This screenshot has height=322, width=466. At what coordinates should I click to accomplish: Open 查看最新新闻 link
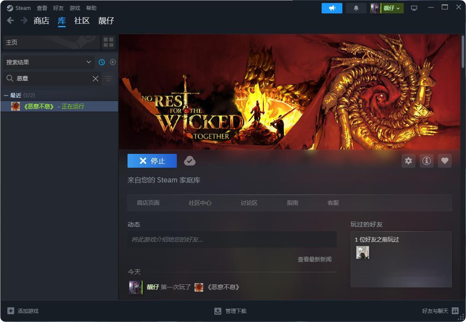(314, 259)
